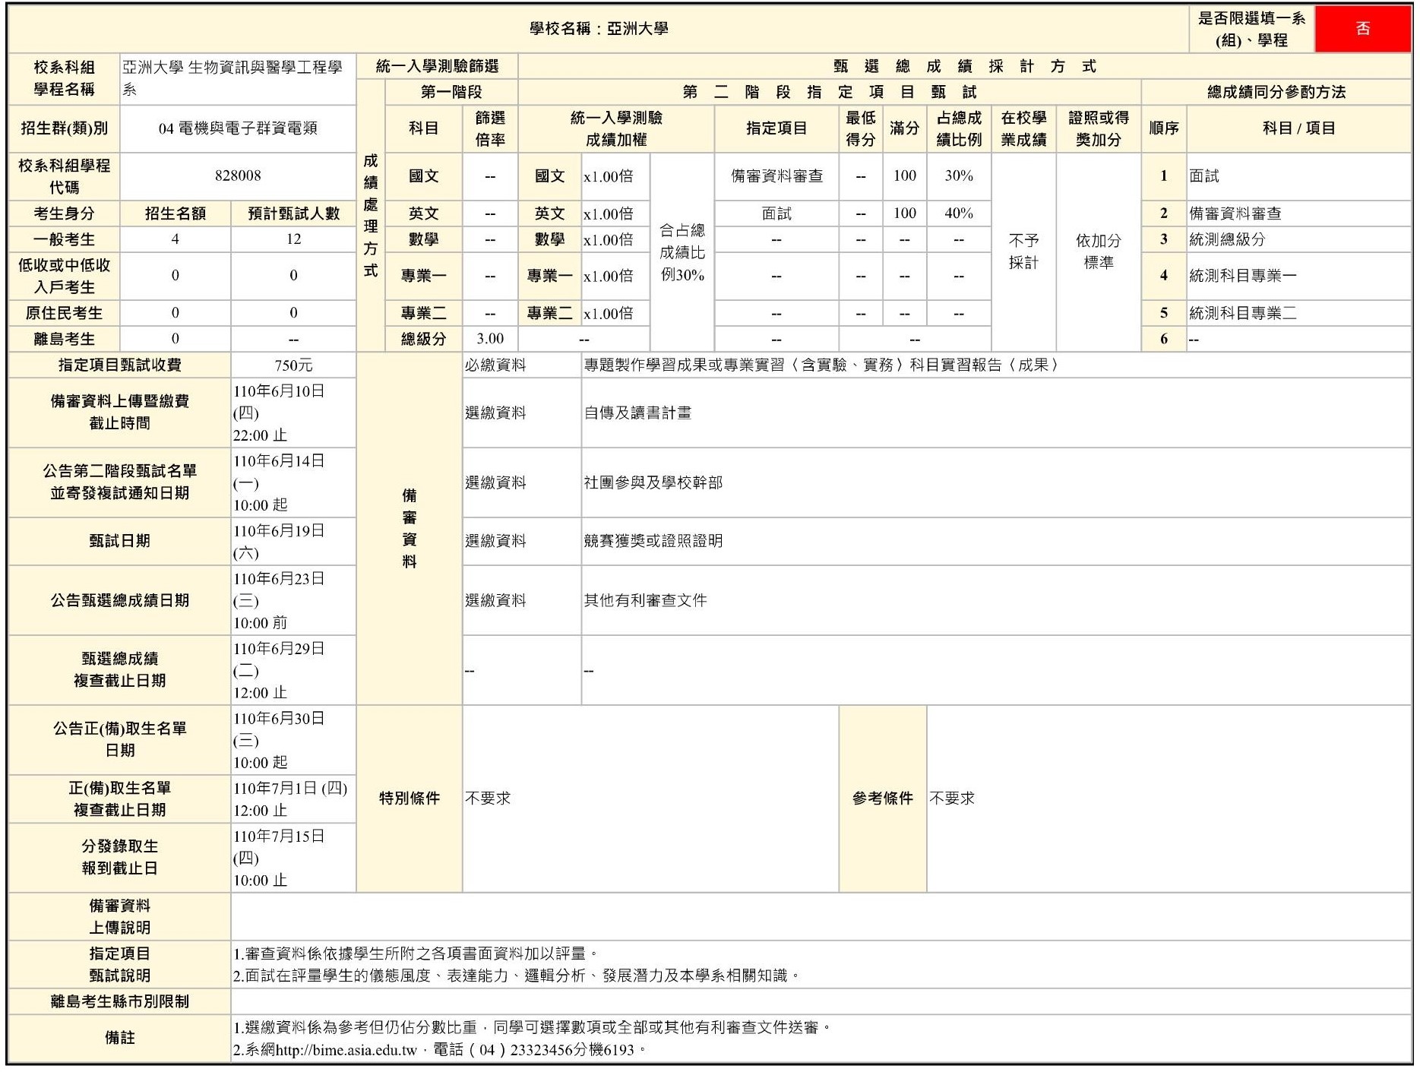The image size is (1420, 1072).
Task: Click the 指定項目甄試說明 label
Action: point(120,965)
